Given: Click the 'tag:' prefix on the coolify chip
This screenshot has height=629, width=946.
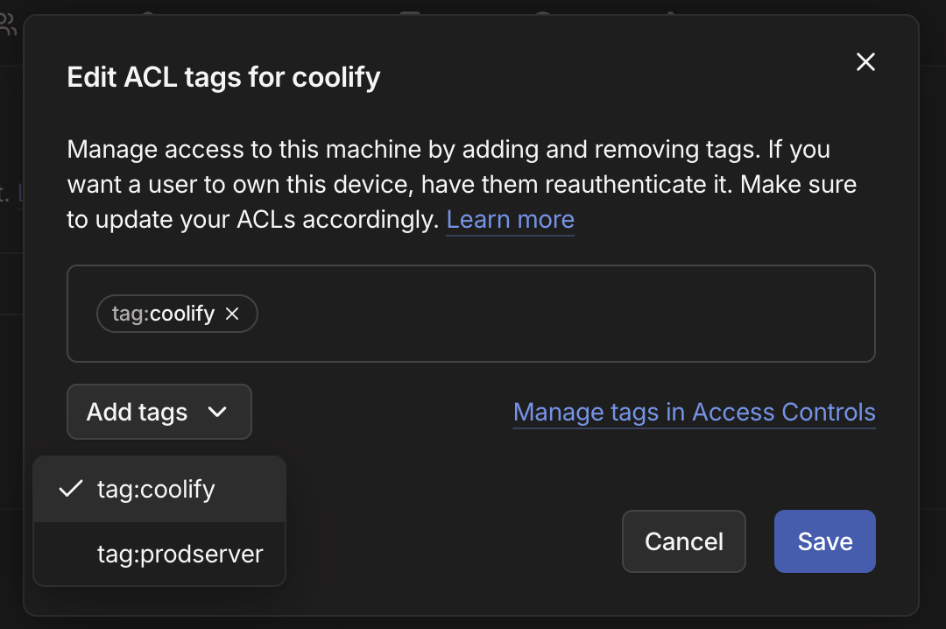Looking at the screenshot, I should click(130, 314).
